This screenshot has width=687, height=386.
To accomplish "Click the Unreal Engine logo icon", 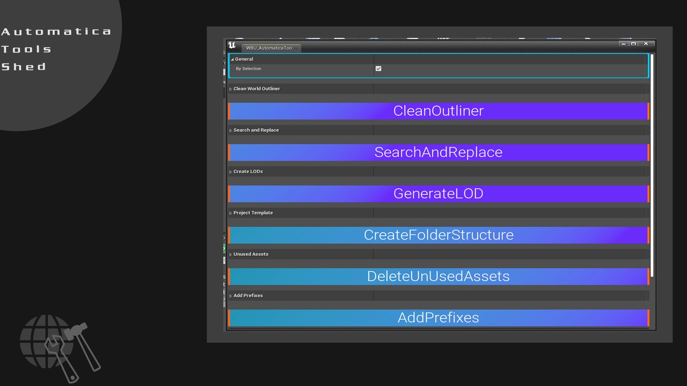I will [232, 46].
